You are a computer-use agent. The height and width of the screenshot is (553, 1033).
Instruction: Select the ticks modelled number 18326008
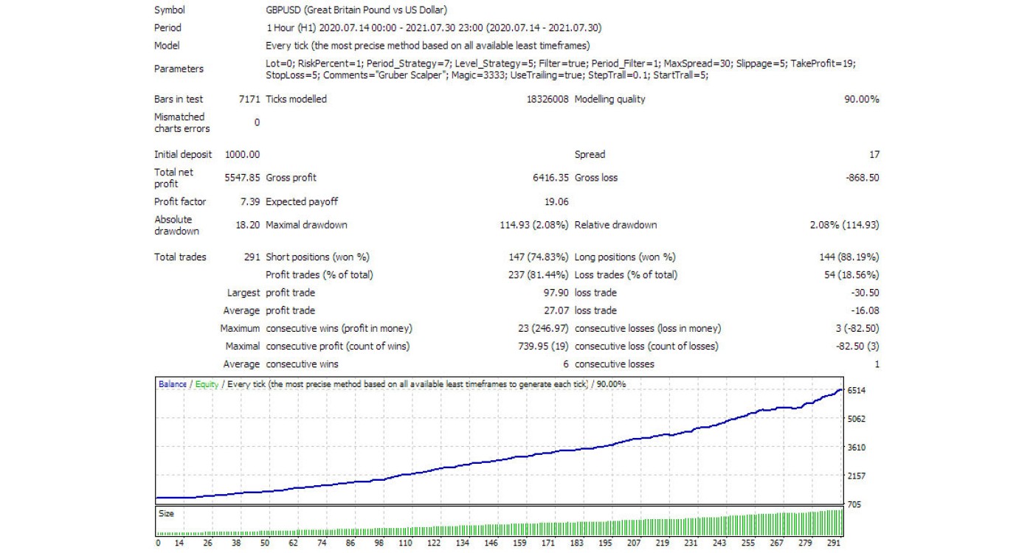(543, 100)
